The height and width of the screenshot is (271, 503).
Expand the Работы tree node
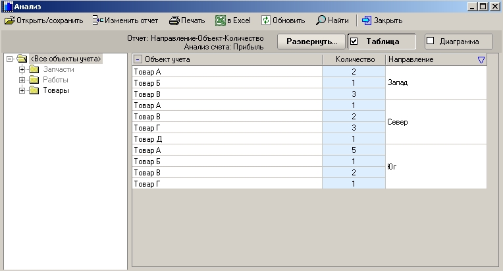point(22,80)
